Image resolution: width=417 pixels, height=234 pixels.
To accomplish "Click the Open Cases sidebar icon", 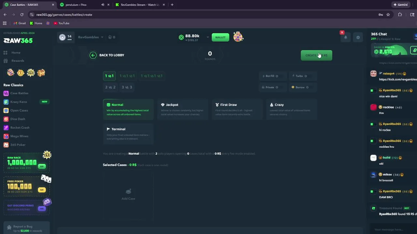I will click(x=6, y=110).
